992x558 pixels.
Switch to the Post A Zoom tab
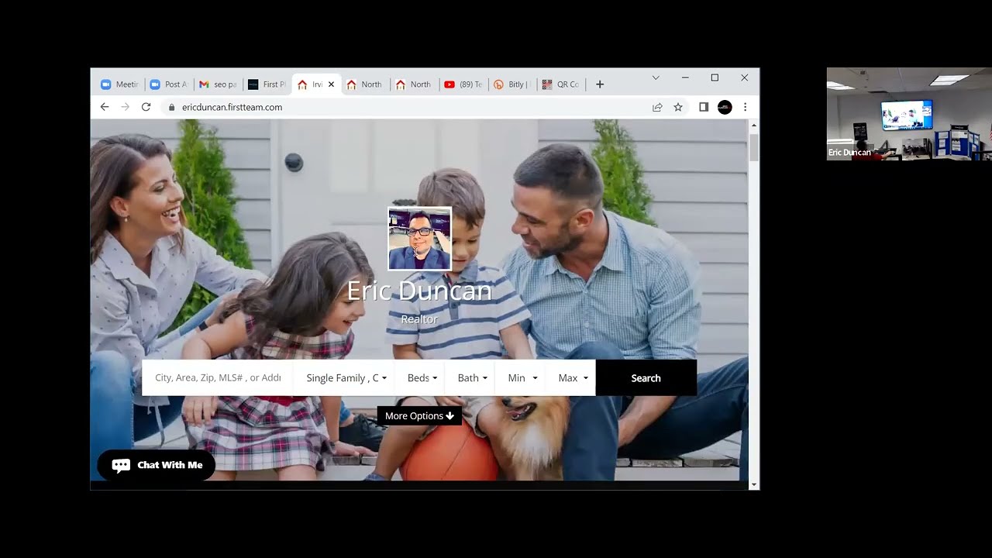(169, 84)
